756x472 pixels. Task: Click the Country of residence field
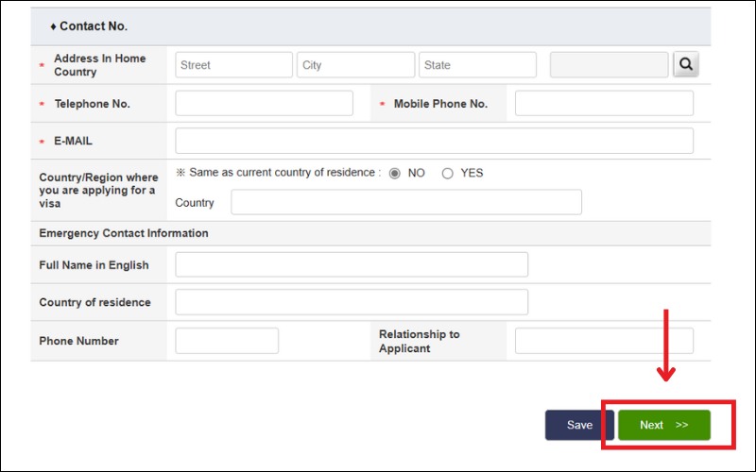coord(352,302)
